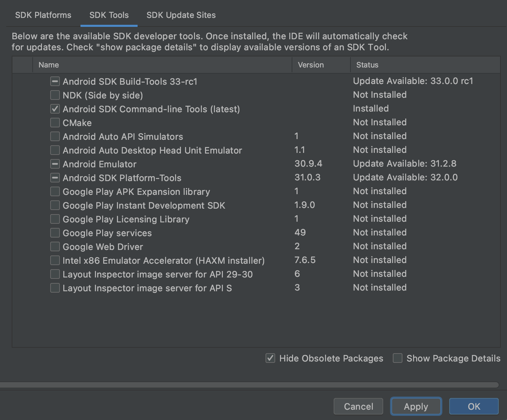Switch to the SDK Platforms tab
The height and width of the screenshot is (420, 507).
pos(43,15)
